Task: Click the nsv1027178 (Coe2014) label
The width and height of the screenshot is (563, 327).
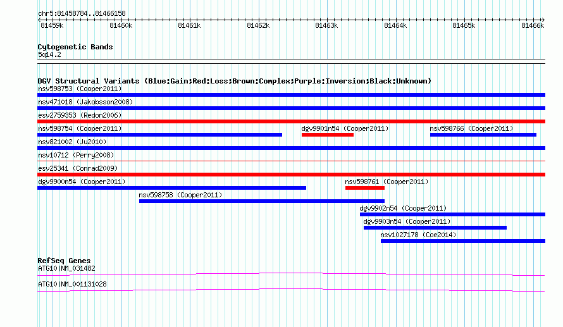Action: (x=418, y=235)
